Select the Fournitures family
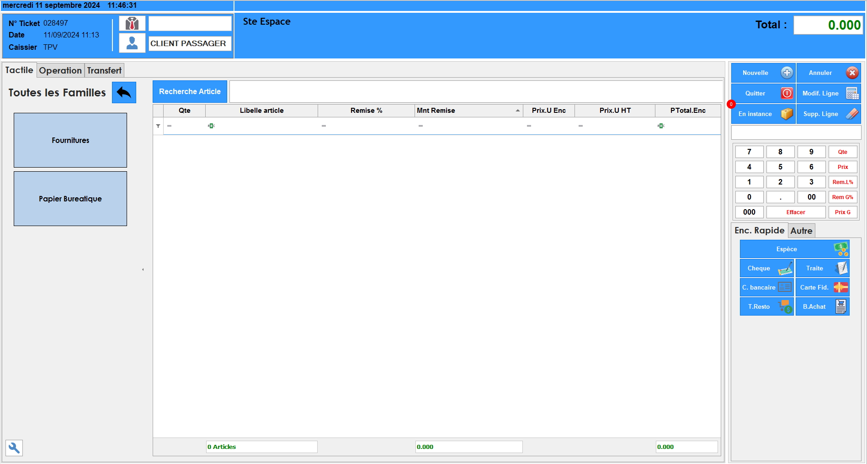The width and height of the screenshot is (867, 464). [70, 140]
